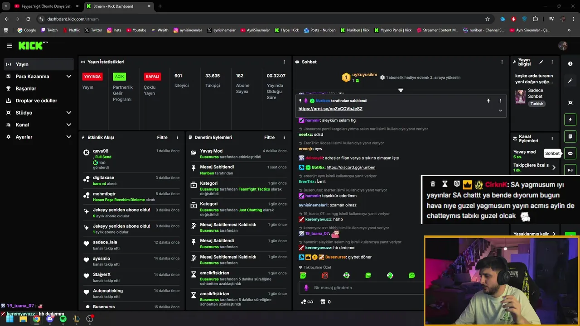
Task: Open Discord from the taskbar
Action: [50, 319]
